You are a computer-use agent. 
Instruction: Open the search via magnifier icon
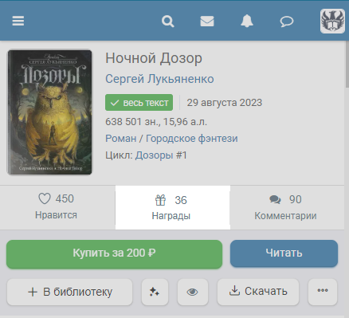point(168,21)
